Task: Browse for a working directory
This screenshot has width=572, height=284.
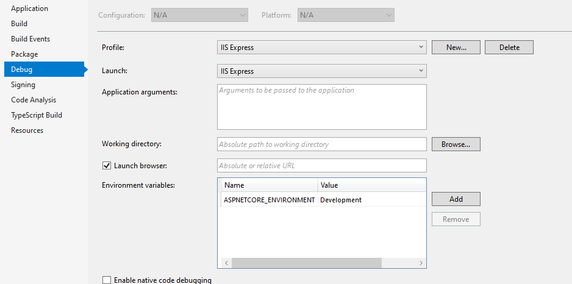Action: tap(456, 144)
